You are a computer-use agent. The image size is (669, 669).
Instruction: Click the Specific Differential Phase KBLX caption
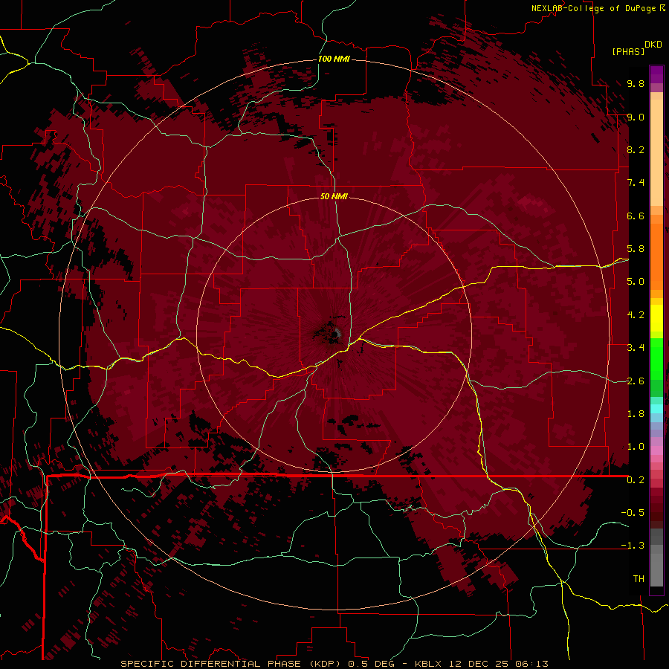pyautogui.click(x=334, y=664)
